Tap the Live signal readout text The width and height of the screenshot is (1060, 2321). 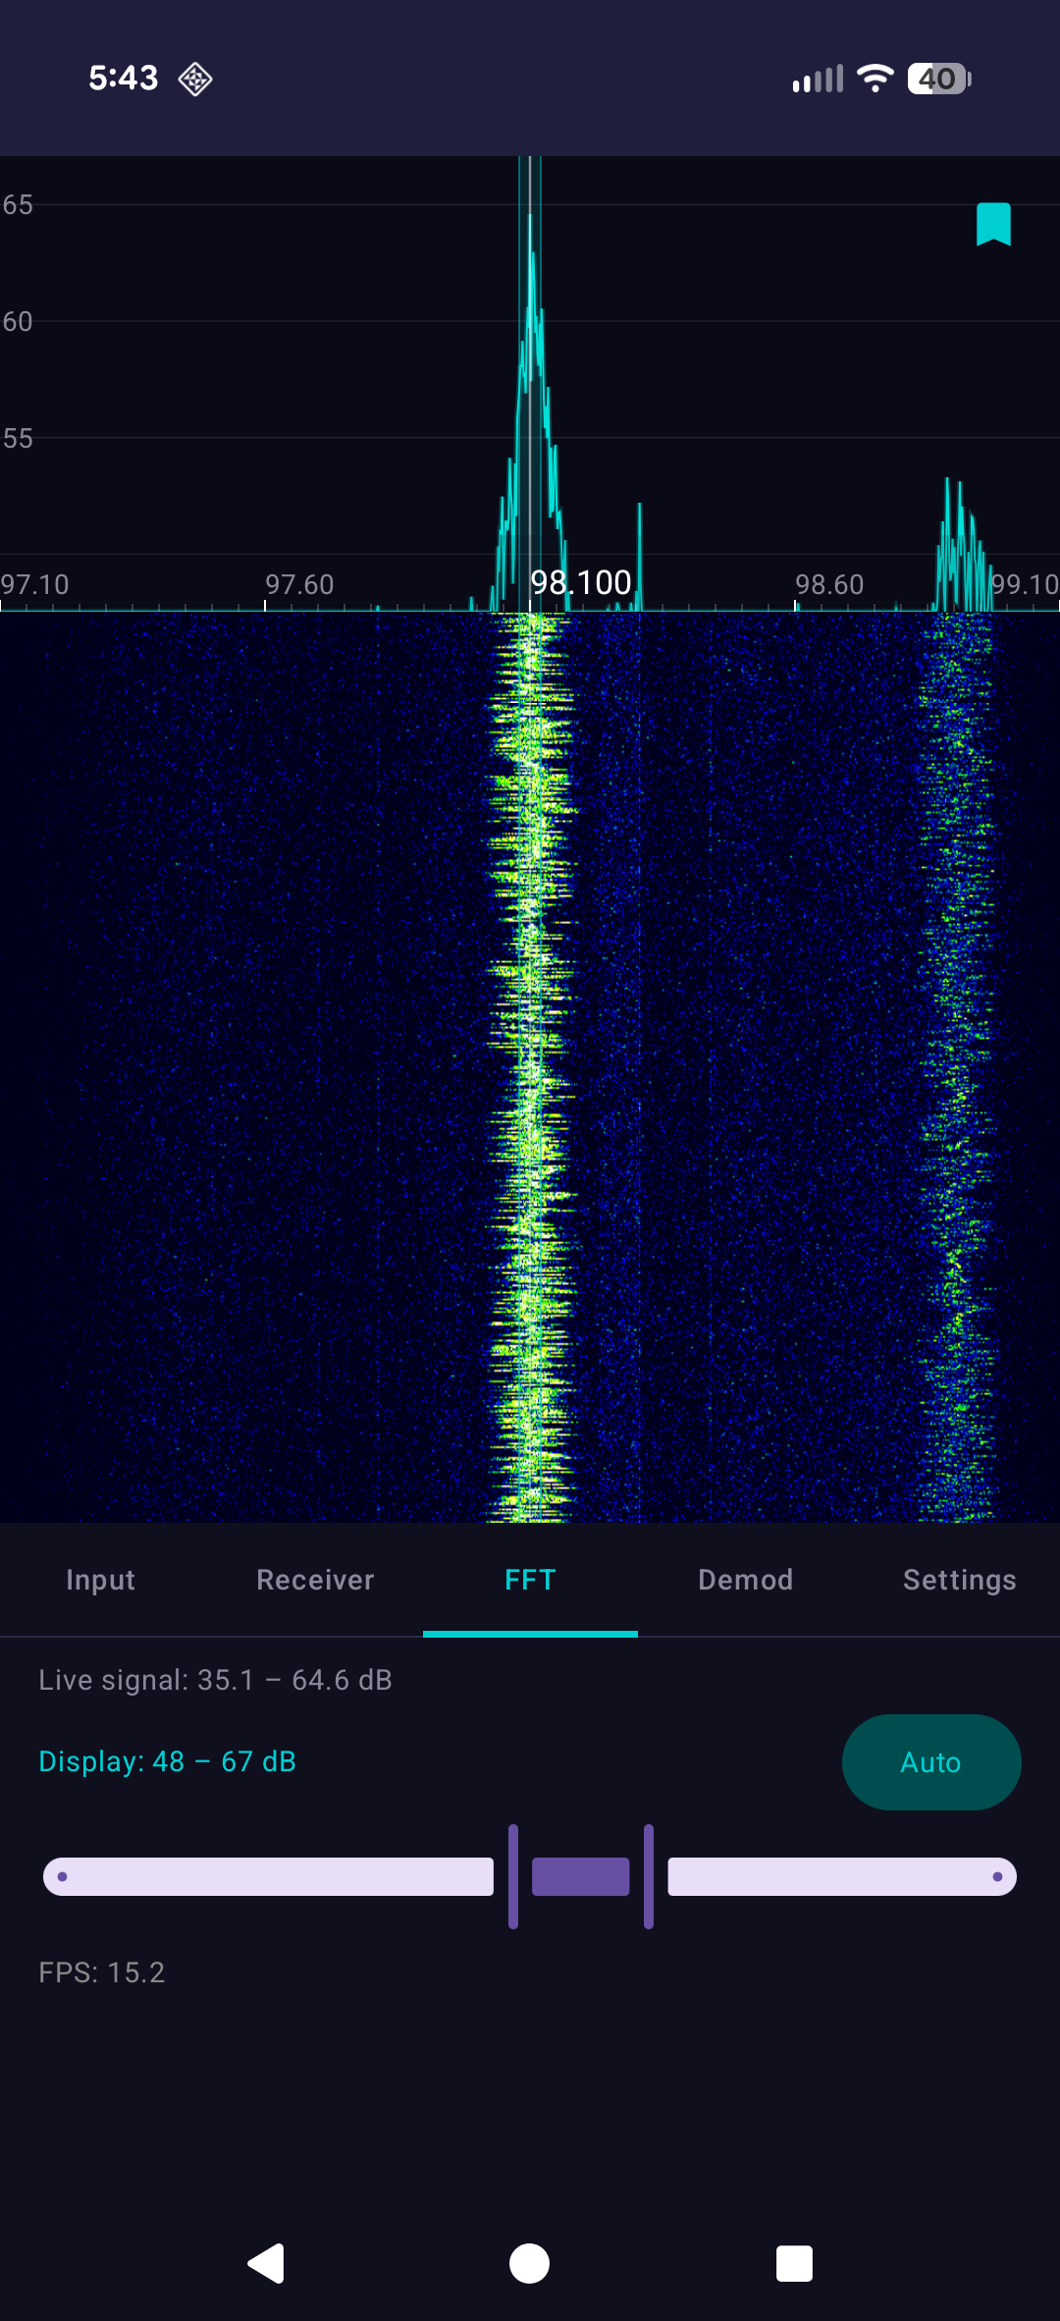point(215,1680)
